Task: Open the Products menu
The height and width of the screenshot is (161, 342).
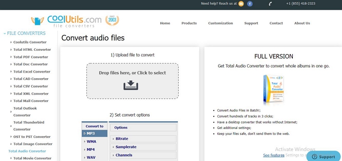Action: pos(189,23)
